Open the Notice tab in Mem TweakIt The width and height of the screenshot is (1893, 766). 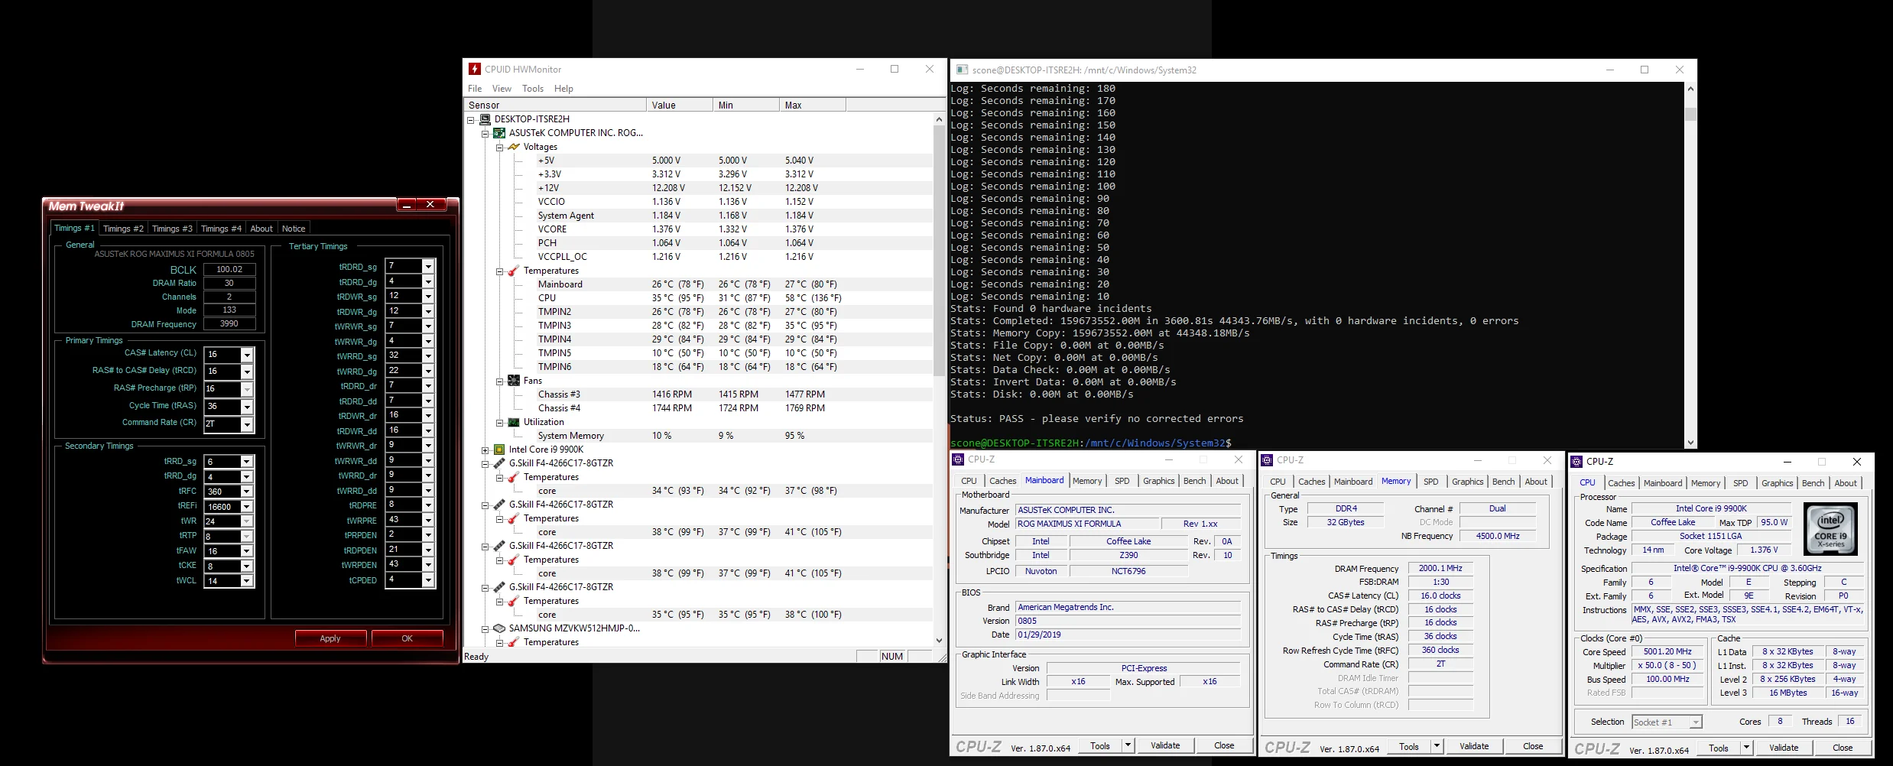(294, 229)
